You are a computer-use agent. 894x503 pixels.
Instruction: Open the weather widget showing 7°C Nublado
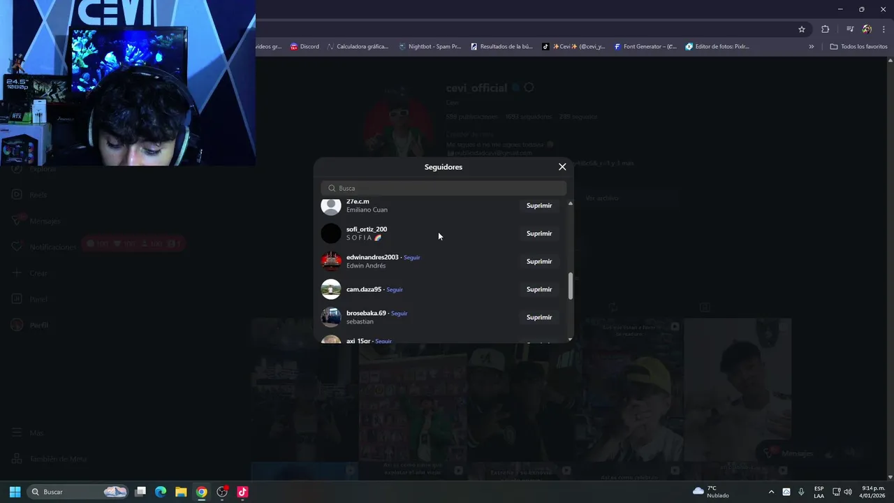[710, 492]
